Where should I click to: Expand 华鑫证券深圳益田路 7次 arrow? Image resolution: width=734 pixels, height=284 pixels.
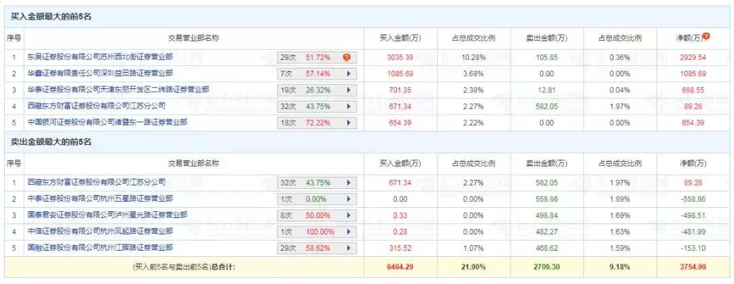(348, 74)
